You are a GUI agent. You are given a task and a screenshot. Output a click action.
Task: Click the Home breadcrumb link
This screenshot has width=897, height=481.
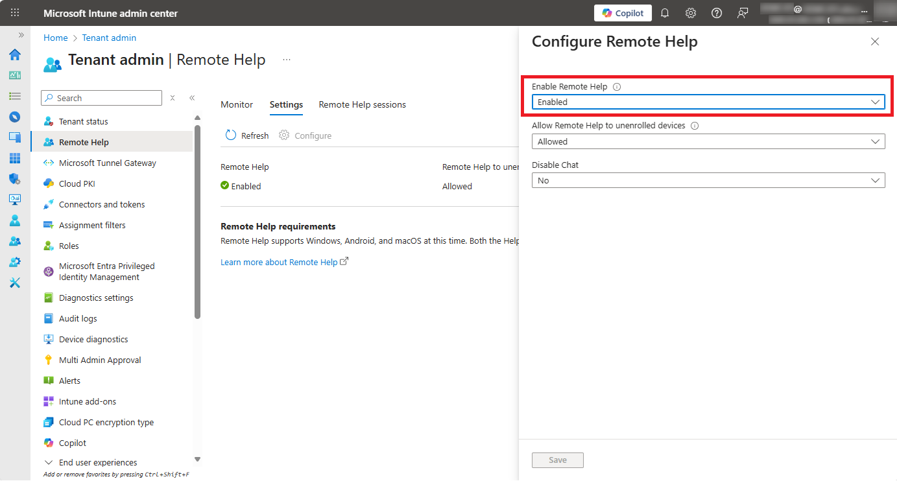(x=55, y=38)
